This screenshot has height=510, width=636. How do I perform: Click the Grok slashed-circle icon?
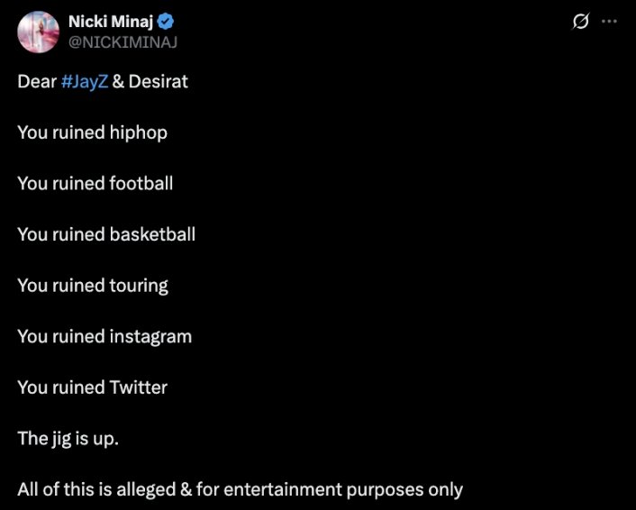click(x=580, y=22)
